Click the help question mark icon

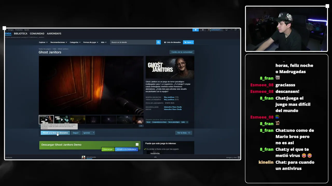[209, 30]
